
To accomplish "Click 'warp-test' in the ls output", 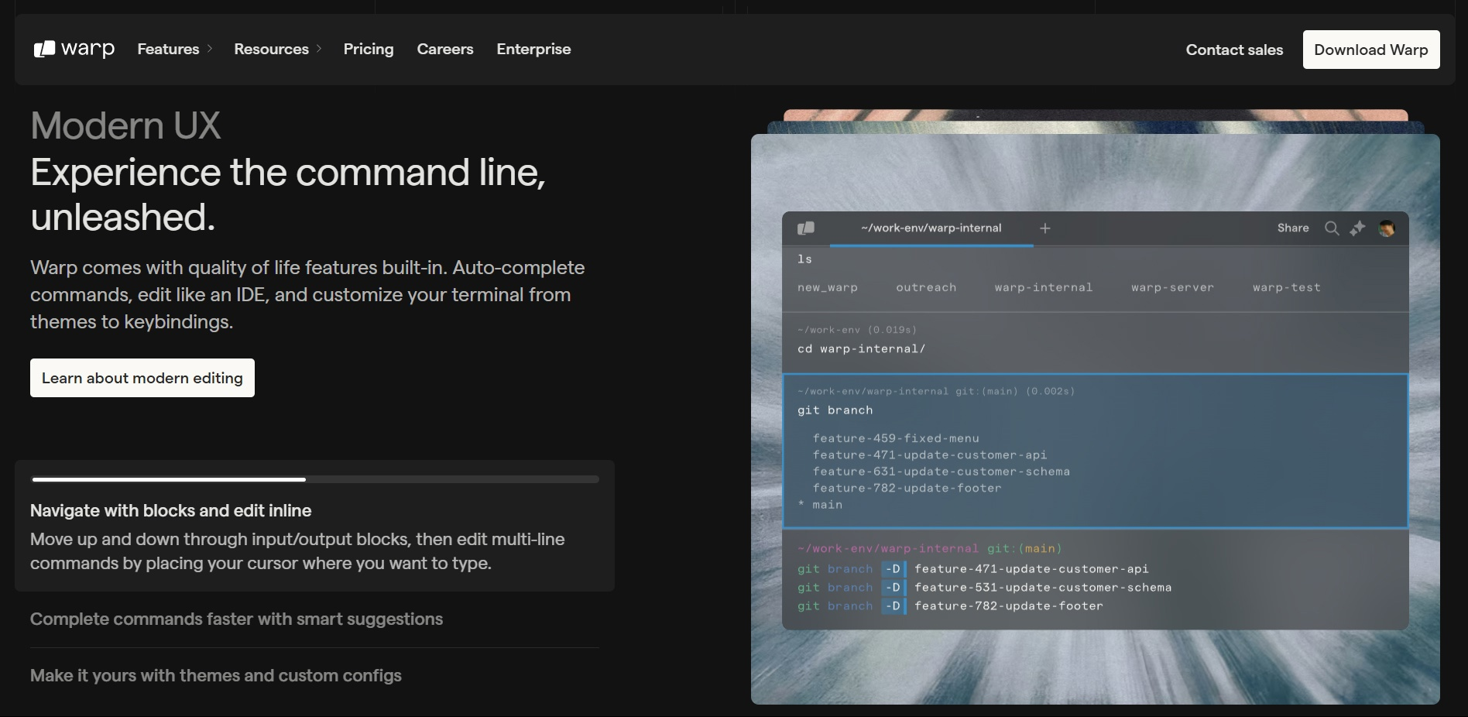I will coord(1287,287).
